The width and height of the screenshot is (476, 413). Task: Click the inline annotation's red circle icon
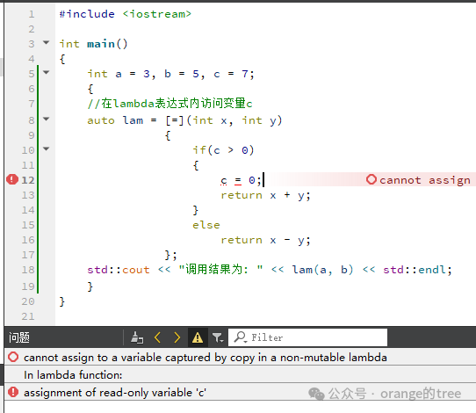[371, 179]
